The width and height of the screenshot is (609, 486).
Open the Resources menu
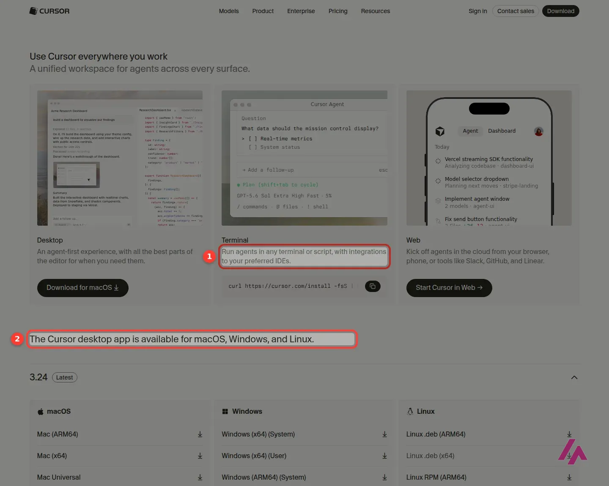pos(376,11)
